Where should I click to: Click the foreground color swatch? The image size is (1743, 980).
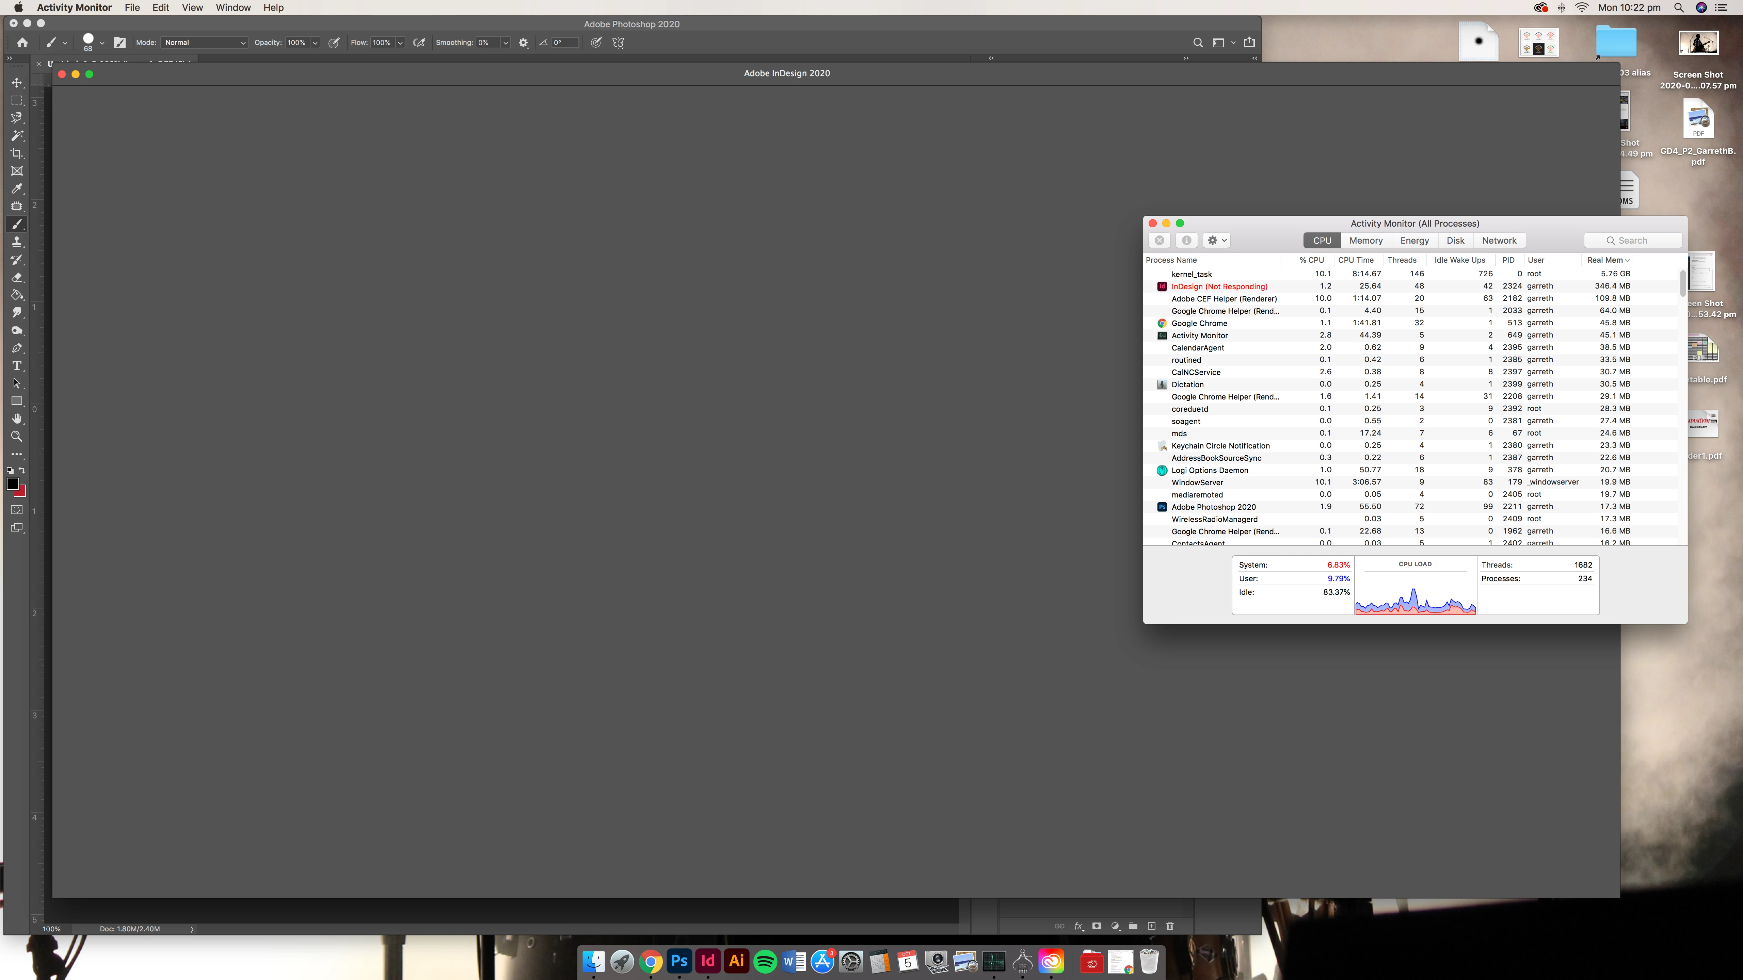point(12,484)
